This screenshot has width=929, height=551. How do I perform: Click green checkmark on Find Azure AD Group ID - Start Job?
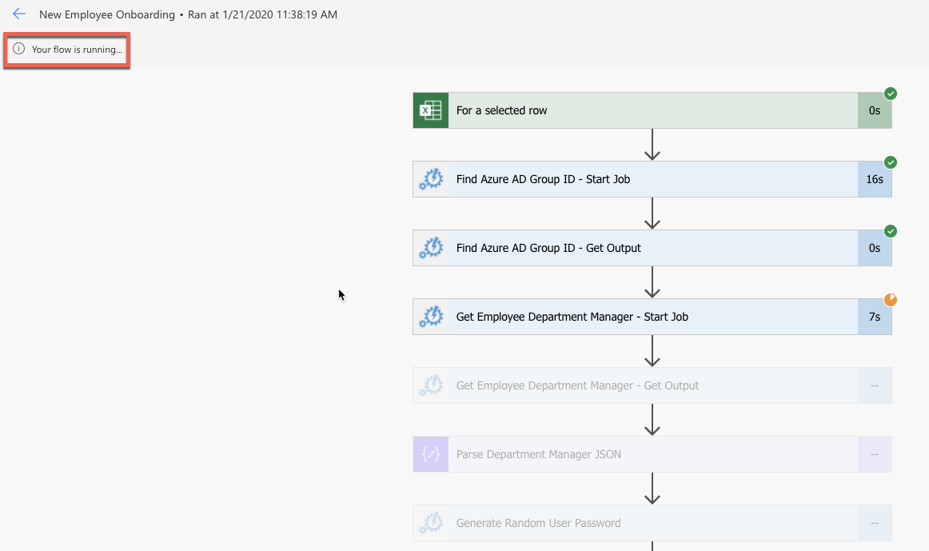pyautogui.click(x=891, y=162)
